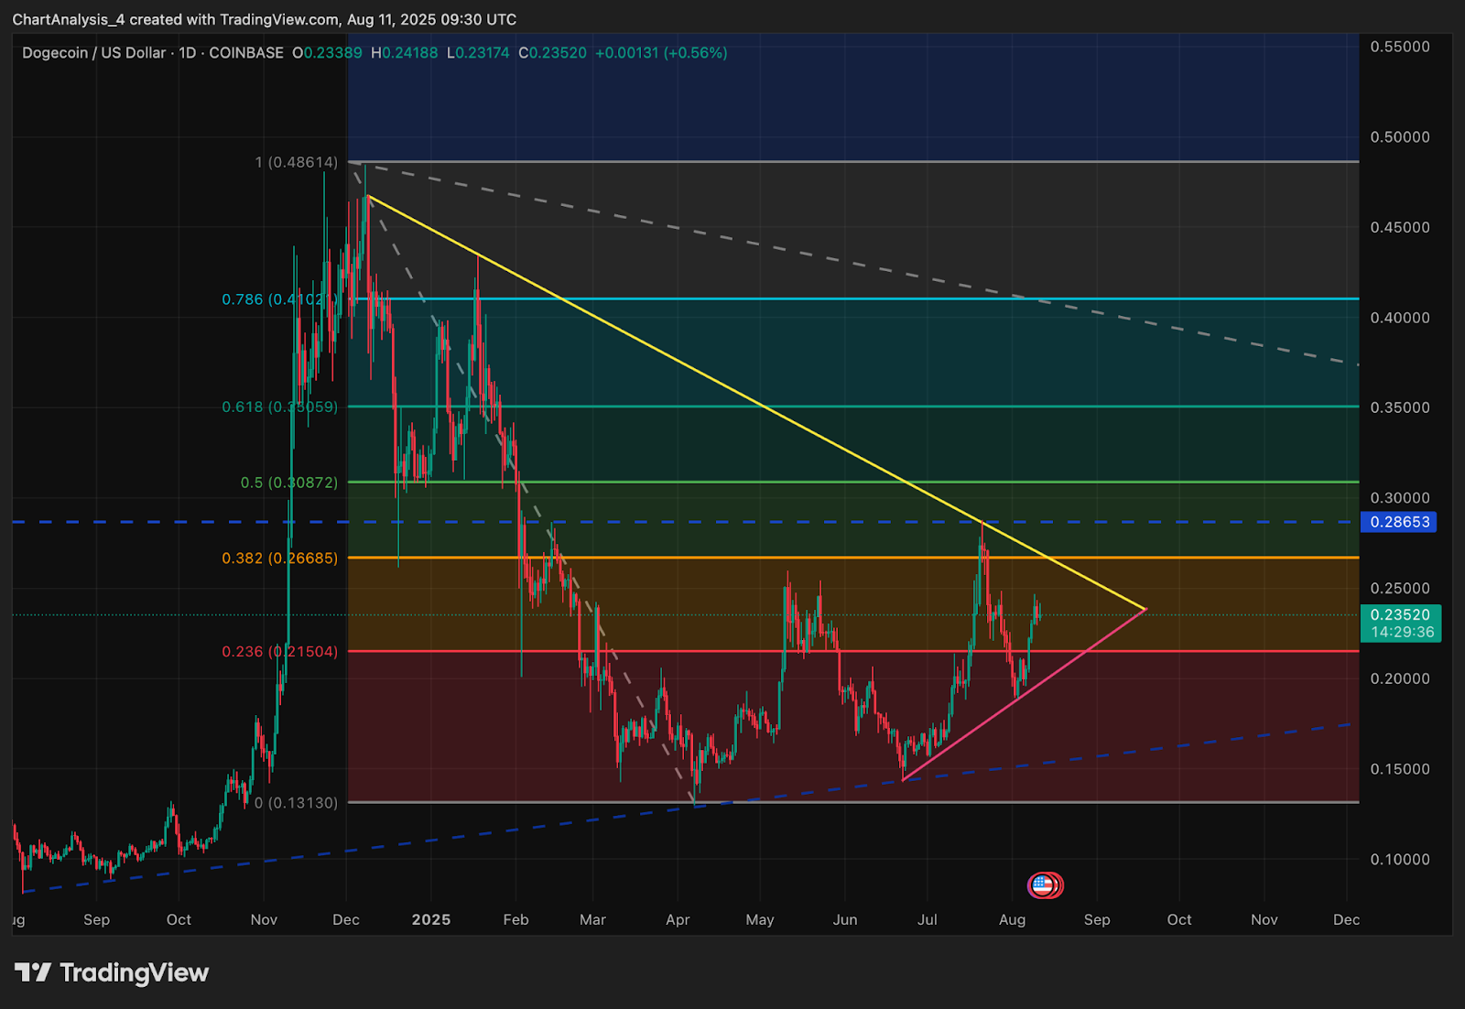This screenshot has height=1009, width=1465.
Task: Click the 0.40000 price axis label
Action: 1400,318
